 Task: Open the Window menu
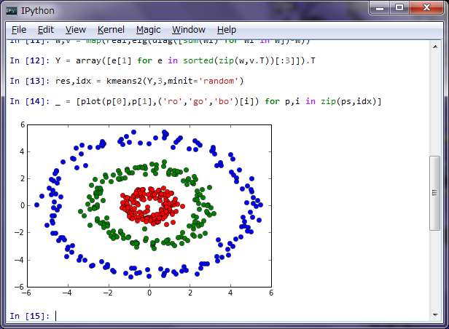pos(189,30)
